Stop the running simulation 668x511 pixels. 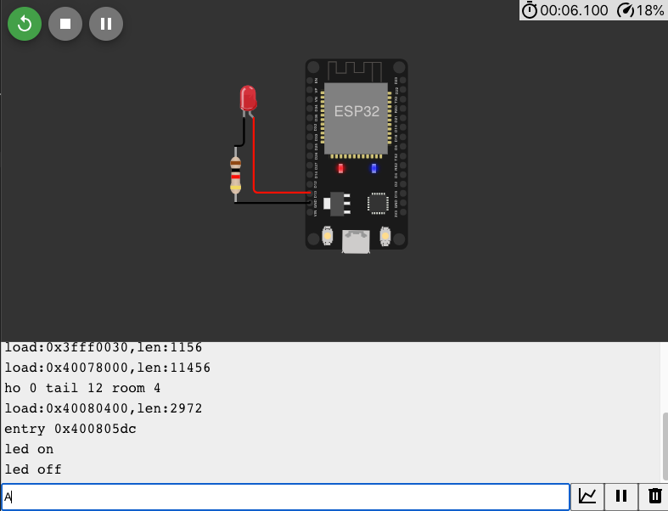65,24
